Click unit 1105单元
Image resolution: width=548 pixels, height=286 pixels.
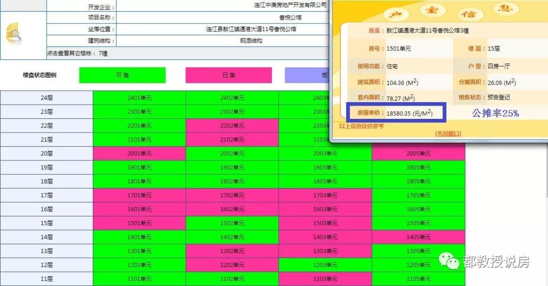tap(418, 279)
